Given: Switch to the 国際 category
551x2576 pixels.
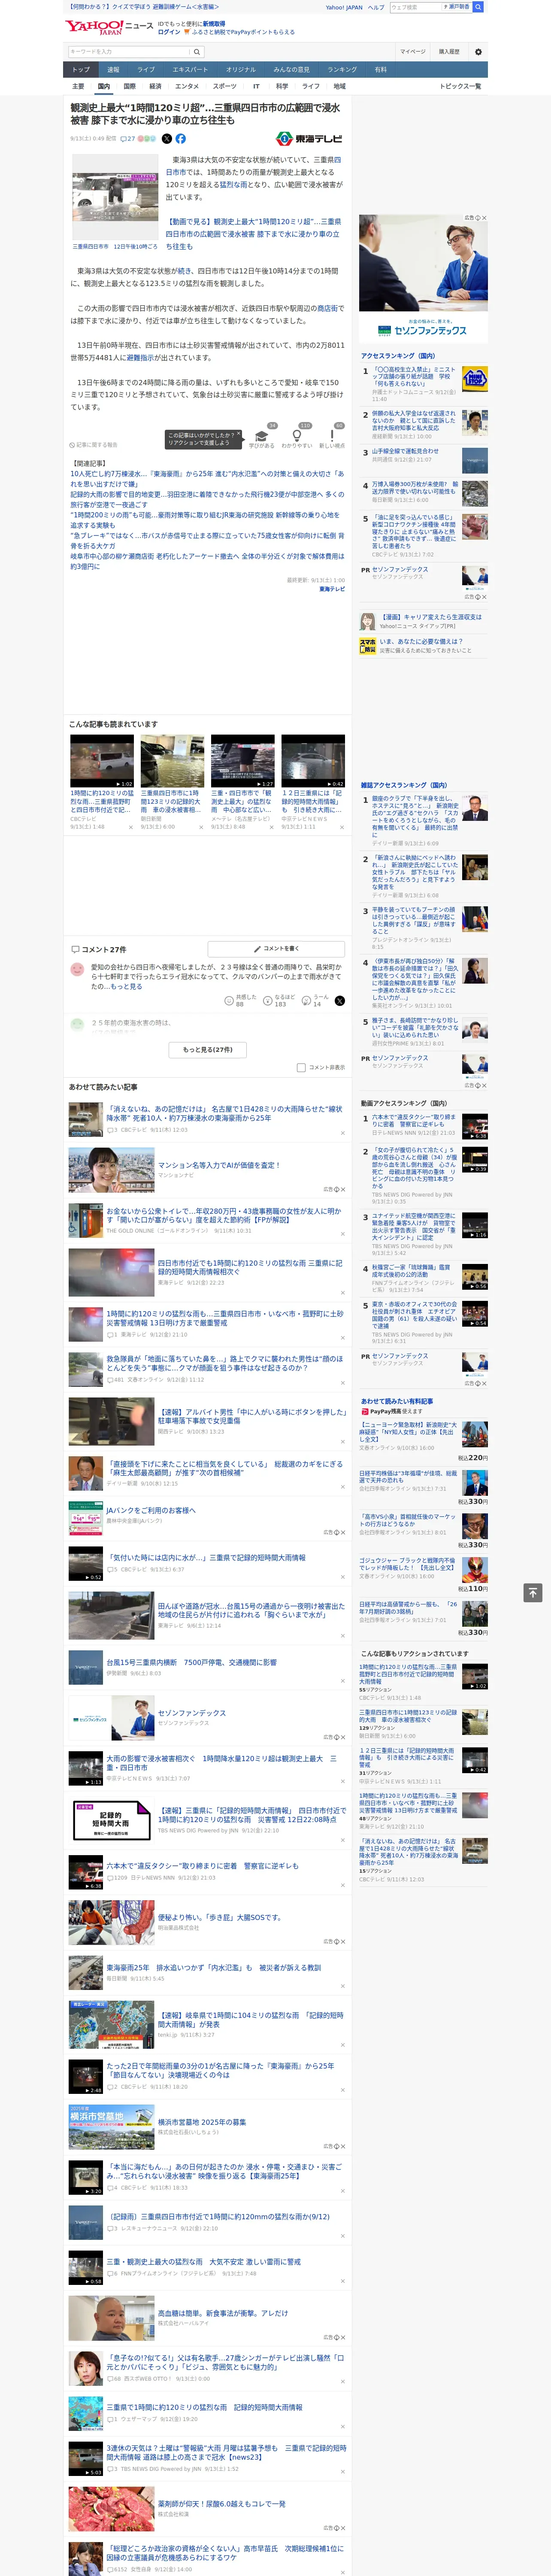Looking at the screenshot, I should coord(129,86).
